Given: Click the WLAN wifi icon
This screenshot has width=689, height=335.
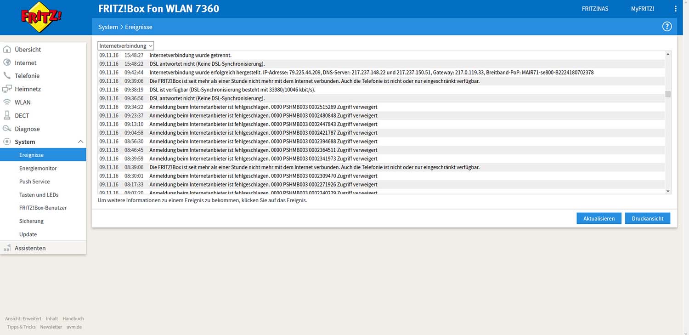Looking at the screenshot, I should pos(7,102).
